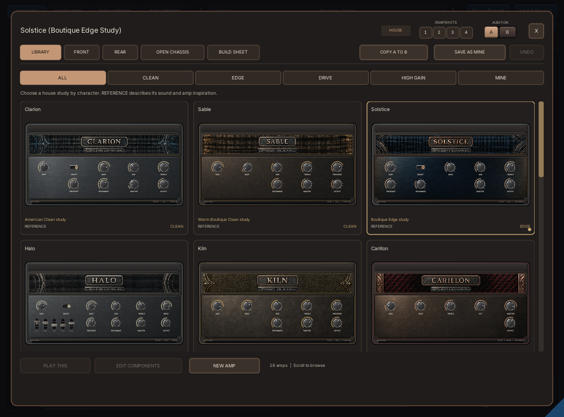Select snapshot 2
The image size is (564, 417).
[x=439, y=32]
